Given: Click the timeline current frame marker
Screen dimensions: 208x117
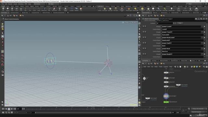Looking at the screenshot, I should [x=93, y=108].
